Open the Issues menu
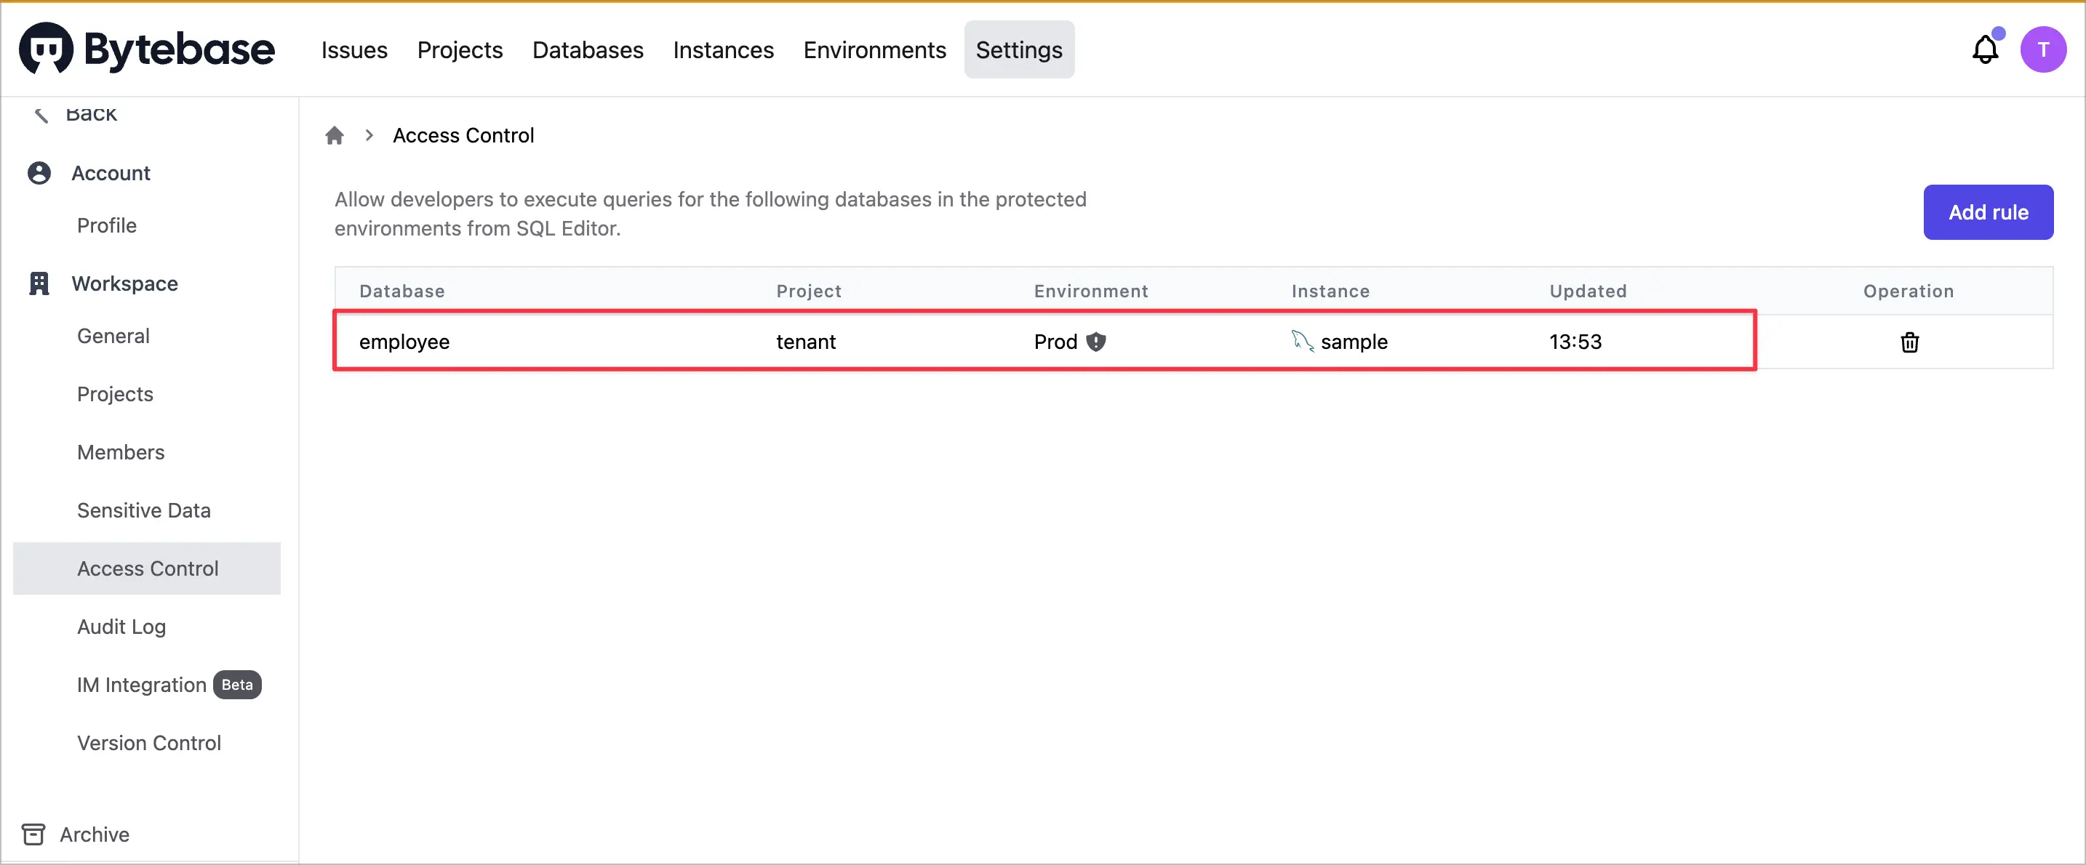Screen dimensions: 2086x865 354,50
